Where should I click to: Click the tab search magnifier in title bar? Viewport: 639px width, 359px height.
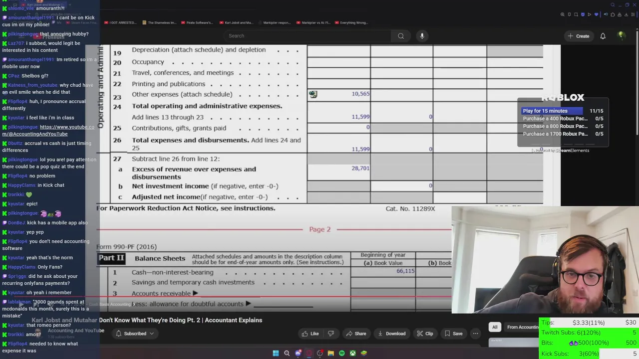(x=613, y=5)
